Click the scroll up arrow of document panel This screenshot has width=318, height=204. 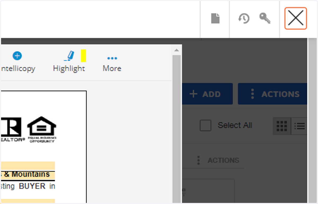[176, 50]
